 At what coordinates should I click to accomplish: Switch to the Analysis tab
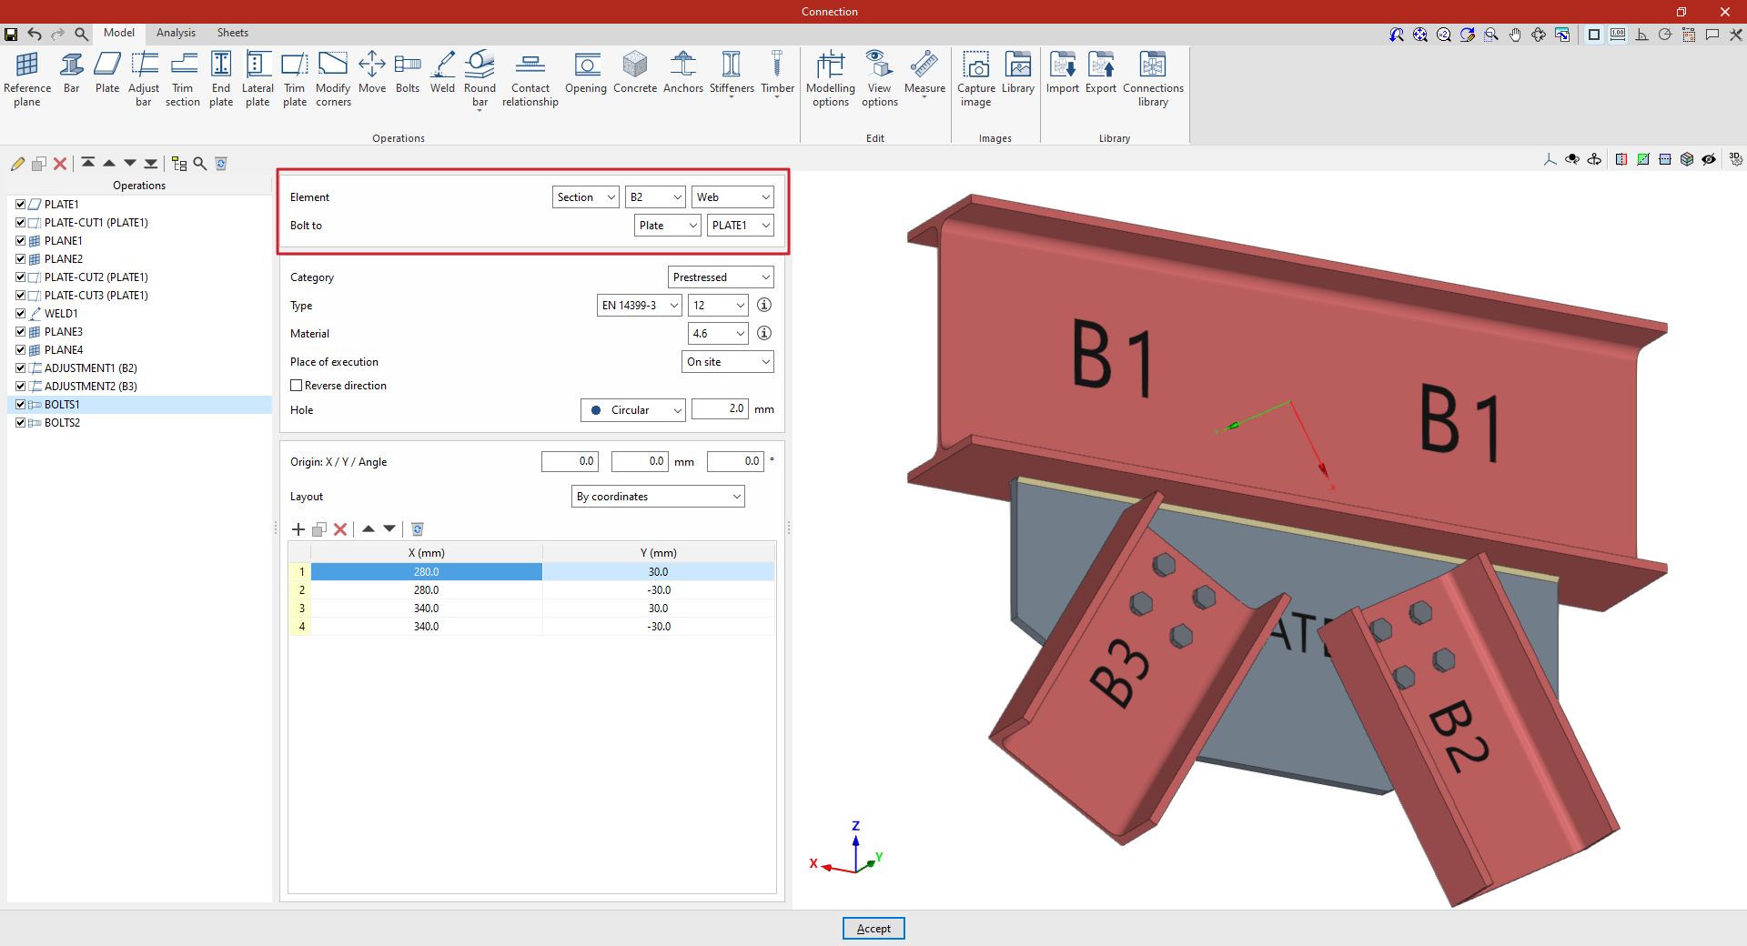(x=176, y=33)
